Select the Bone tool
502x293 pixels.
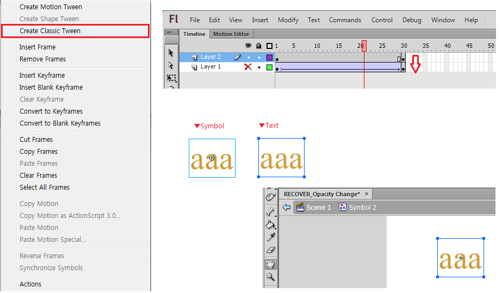pyautogui.click(x=270, y=212)
